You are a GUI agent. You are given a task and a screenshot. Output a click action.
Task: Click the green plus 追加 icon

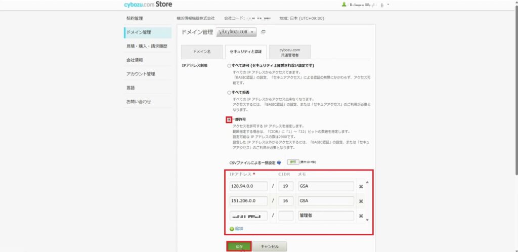click(x=232, y=229)
